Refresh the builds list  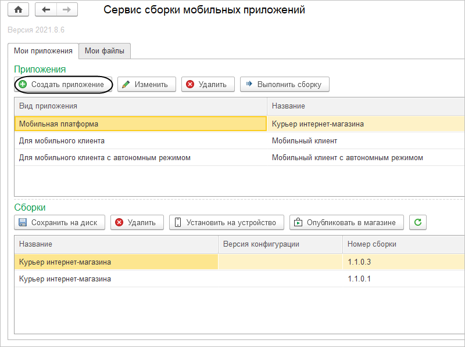click(418, 222)
